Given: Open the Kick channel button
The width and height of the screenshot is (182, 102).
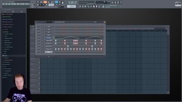Looking at the screenshot, I should (49, 26).
